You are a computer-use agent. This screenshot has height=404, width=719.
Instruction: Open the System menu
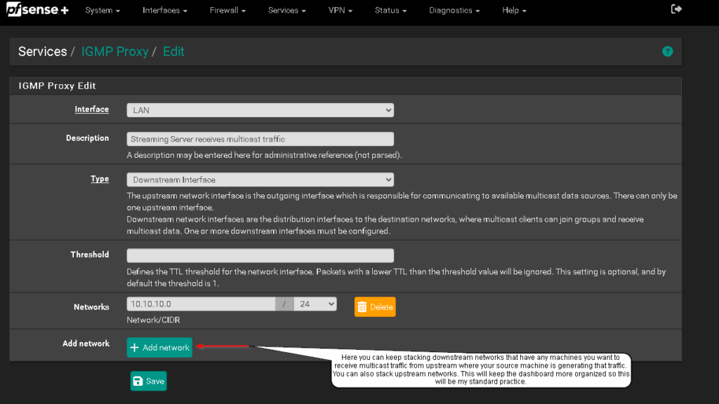click(103, 11)
